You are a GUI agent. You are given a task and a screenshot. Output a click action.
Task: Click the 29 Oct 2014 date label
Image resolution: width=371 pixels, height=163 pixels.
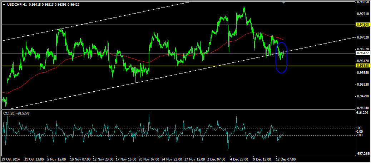point(10,159)
